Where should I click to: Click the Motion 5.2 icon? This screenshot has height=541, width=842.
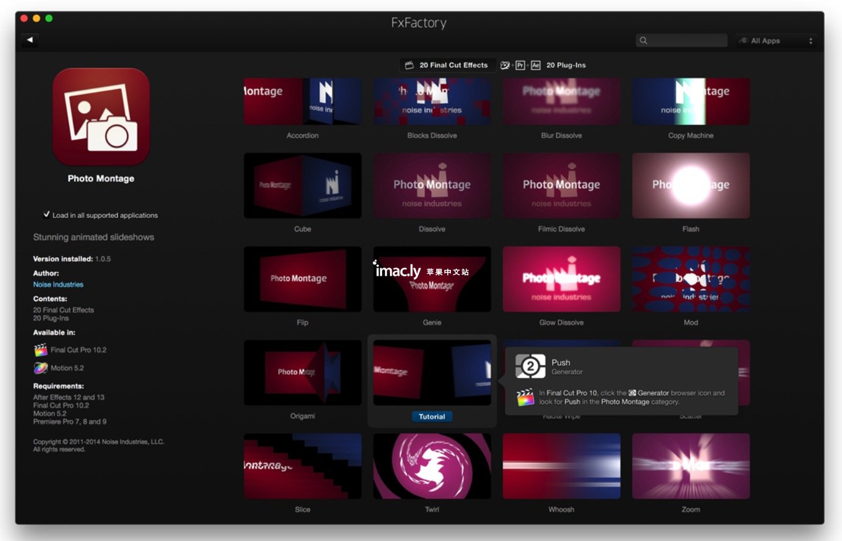click(41, 368)
